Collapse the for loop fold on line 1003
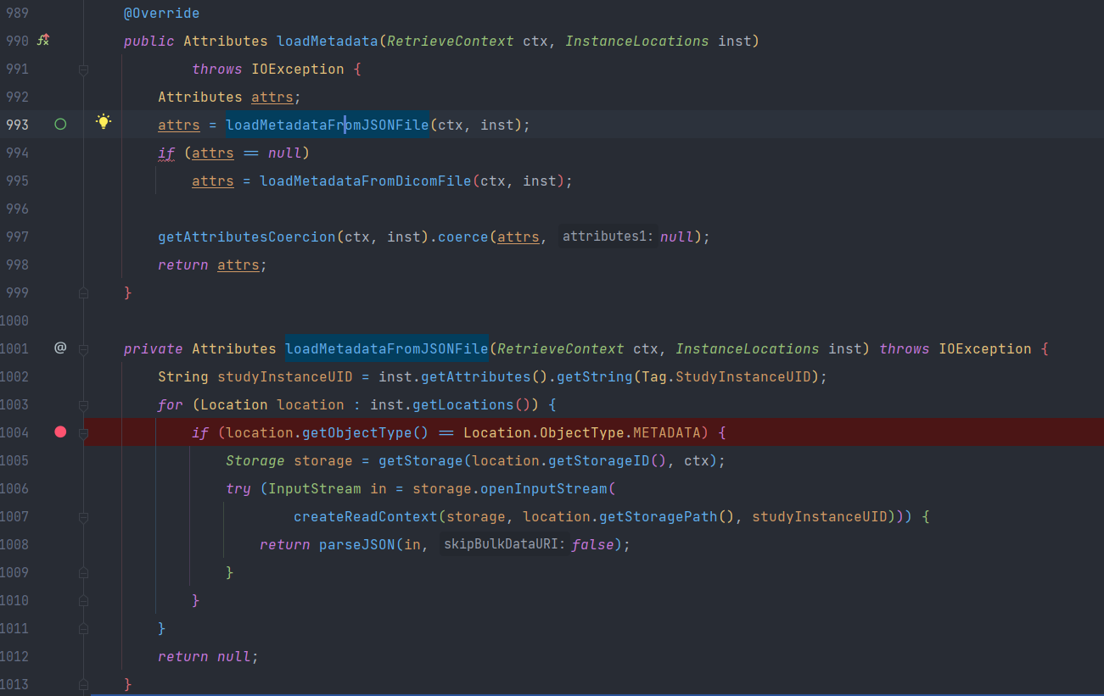The width and height of the screenshot is (1104, 696). click(83, 404)
